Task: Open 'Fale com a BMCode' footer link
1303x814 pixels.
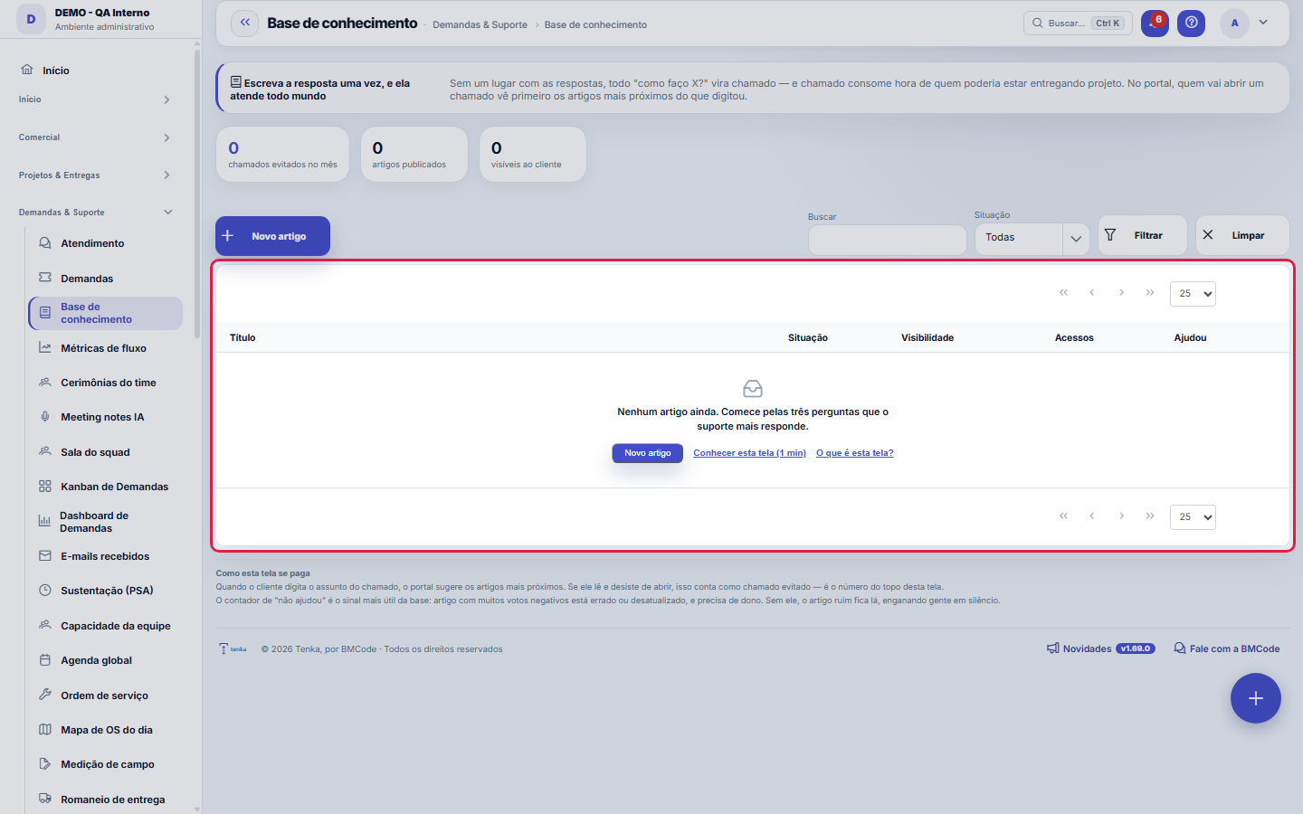Action: [1227, 648]
